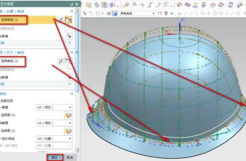246x161 pixels.
Task: Close the 艺术曲面 dialog
Action: (x=77, y=4)
